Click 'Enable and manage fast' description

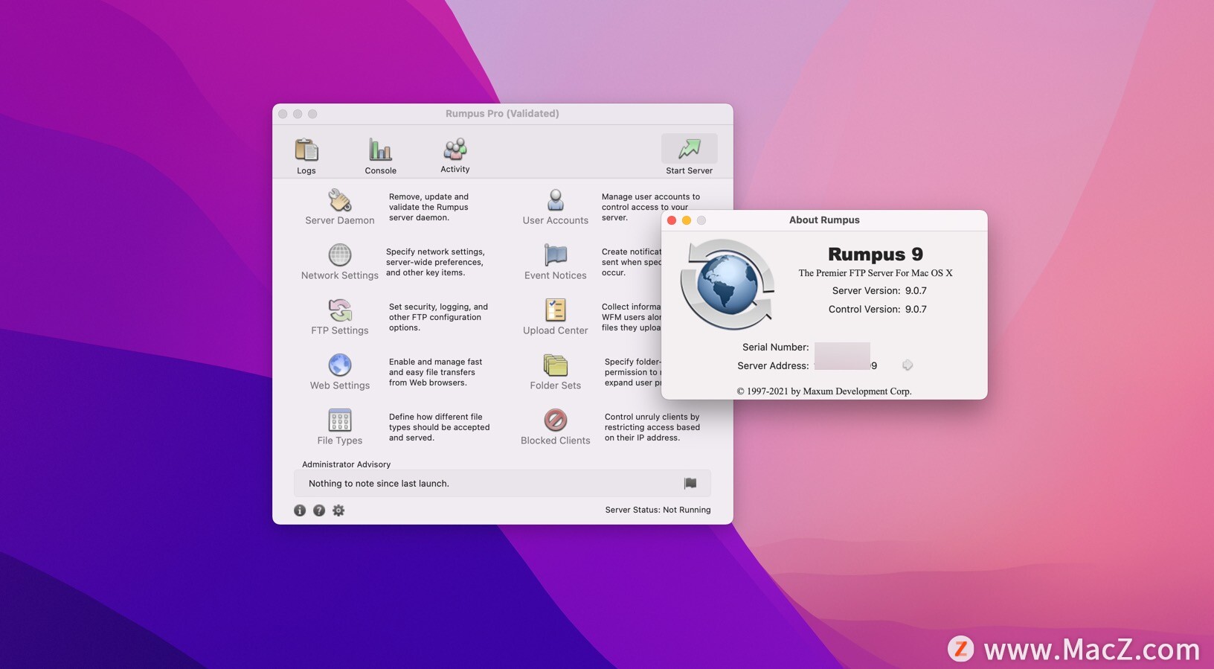(436, 372)
